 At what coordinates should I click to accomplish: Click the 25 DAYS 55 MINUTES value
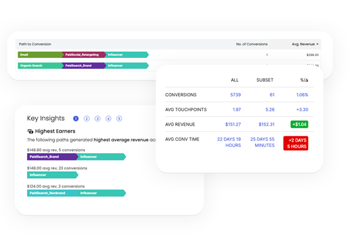click(263, 142)
